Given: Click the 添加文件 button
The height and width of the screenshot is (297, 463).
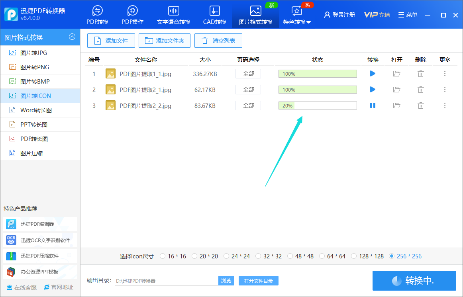Looking at the screenshot, I should coord(111,41).
